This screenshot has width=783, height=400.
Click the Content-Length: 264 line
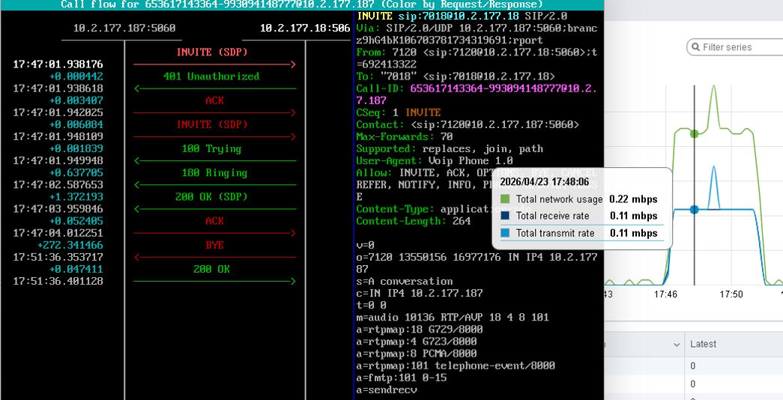coord(414,221)
